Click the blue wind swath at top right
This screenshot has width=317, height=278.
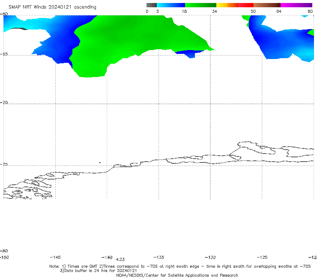281,43
